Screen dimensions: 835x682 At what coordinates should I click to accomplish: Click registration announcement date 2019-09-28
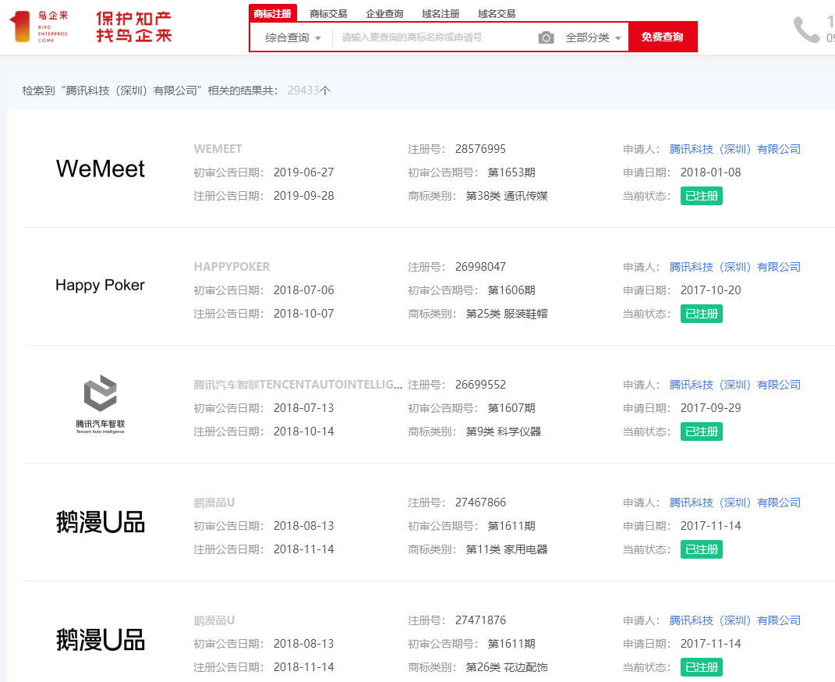(303, 196)
